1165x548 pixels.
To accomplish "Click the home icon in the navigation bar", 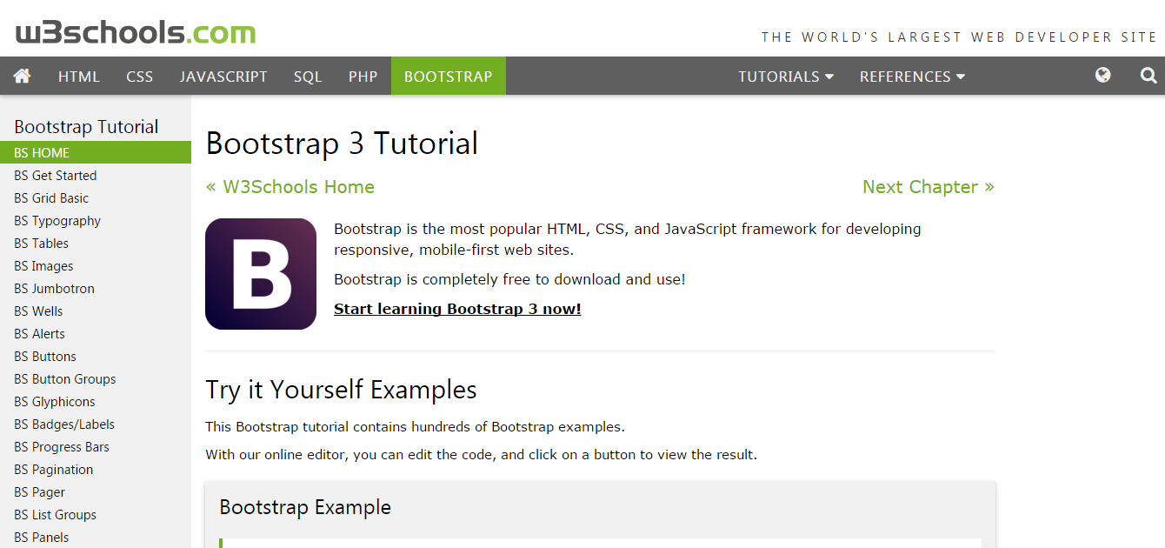I will tap(22, 76).
